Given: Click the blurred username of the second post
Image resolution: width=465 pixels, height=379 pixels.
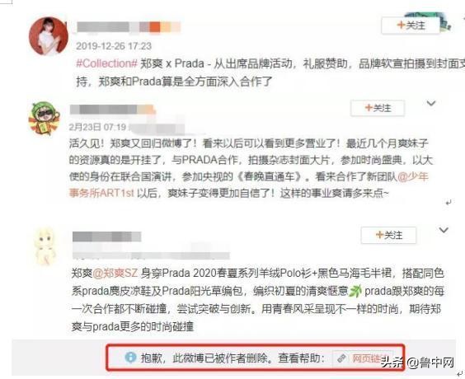Looking at the screenshot, I should (112, 110).
